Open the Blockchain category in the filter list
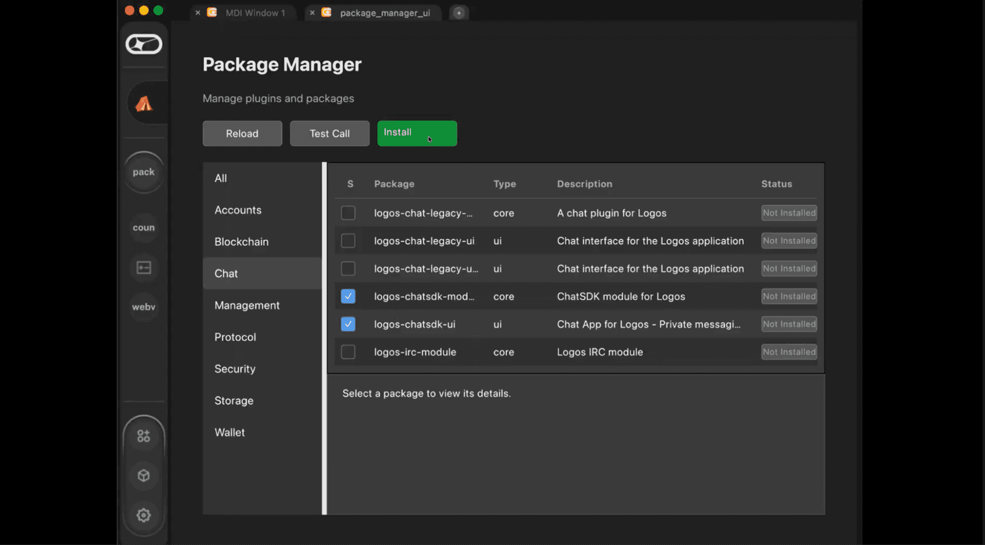Image resolution: width=985 pixels, height=545 pixels. pos(241,242)
